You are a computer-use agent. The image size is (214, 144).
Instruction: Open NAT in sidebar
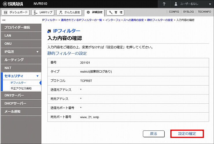click(x=21, y=68)
